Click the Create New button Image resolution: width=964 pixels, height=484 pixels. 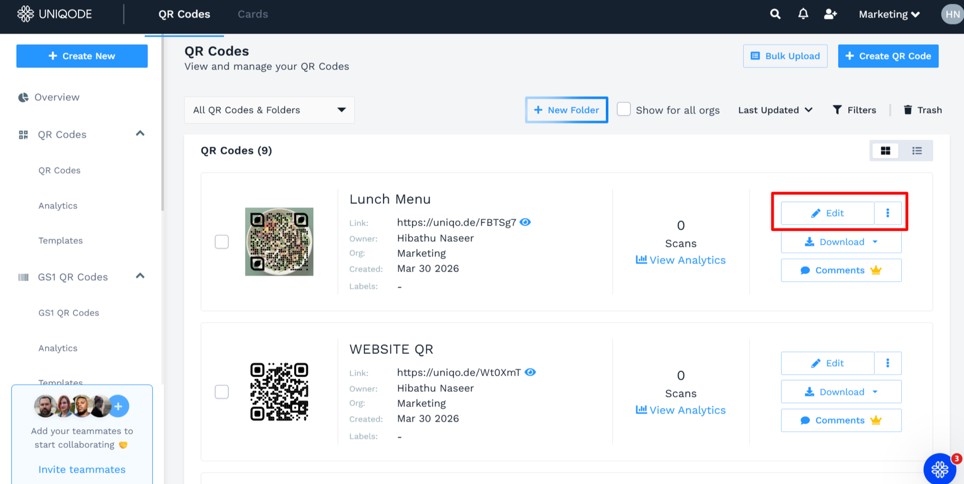click(x=82, y=56)
